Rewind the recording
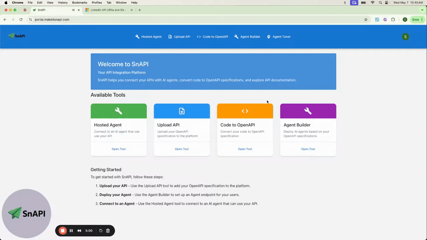Viewport: 427px width, 240px height. pos(79,231)
